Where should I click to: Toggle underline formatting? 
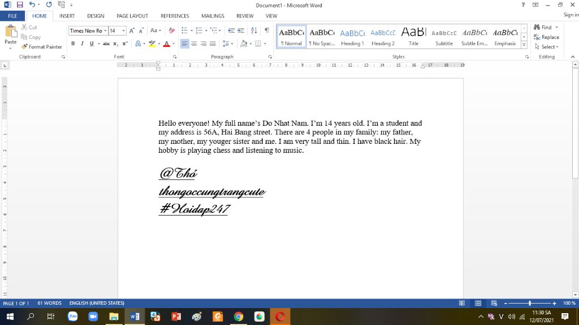point(92,43)
